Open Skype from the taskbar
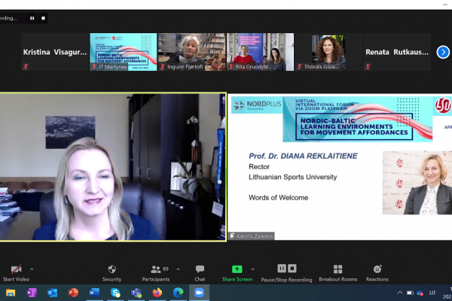Image resolution: width=452 pixels, height=301 pixels. tap(115, 293)
